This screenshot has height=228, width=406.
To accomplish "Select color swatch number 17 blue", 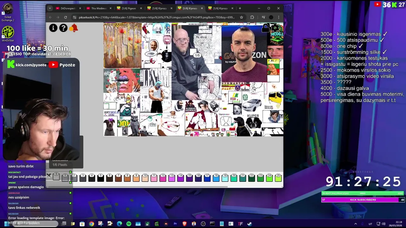I will click(x=207, y=178).
